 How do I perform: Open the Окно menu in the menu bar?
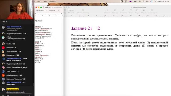45,1
